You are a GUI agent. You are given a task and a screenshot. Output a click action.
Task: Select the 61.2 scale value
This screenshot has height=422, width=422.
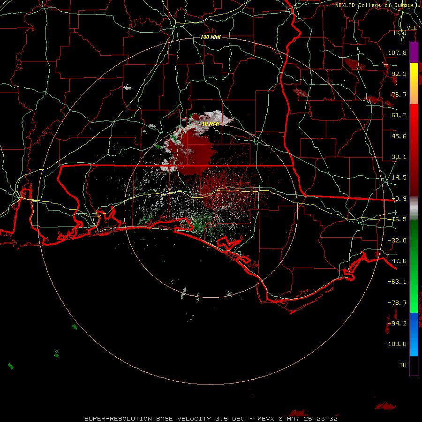pos(399,115)
